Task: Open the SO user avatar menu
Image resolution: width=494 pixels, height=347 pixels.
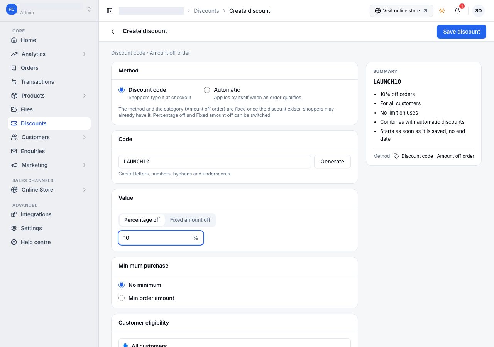Action: [x=479, y=11]
